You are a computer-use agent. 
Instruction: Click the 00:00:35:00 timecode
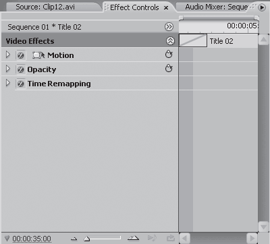tap(32, 239)
